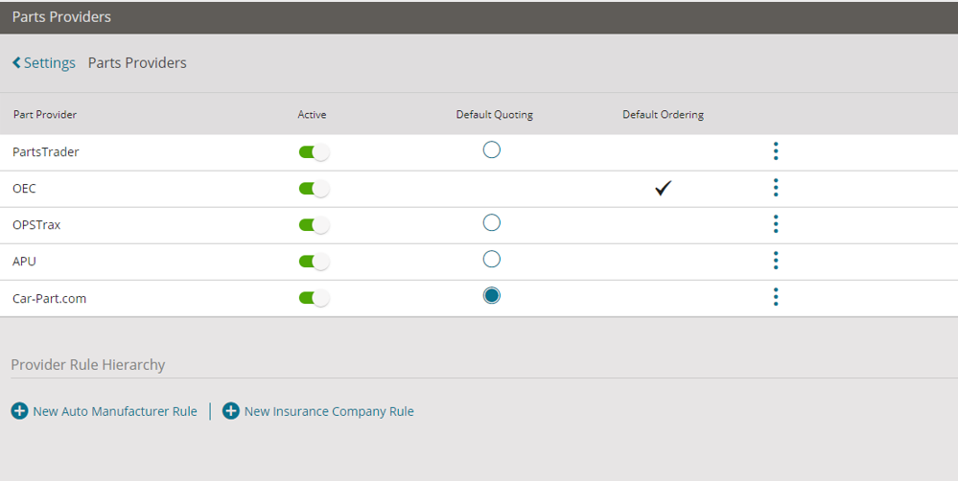Click the OEC Default Ordering checkmark
Screen dimensions: 958x481
[x=663, y=188]
